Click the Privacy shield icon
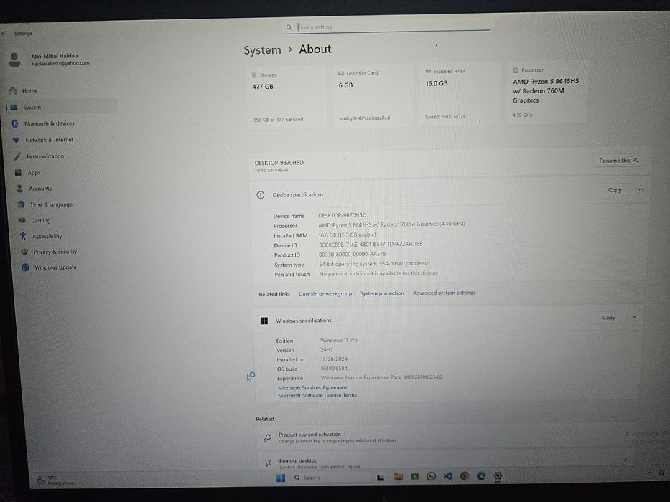The image size is (670, 502). coord(24,252)
